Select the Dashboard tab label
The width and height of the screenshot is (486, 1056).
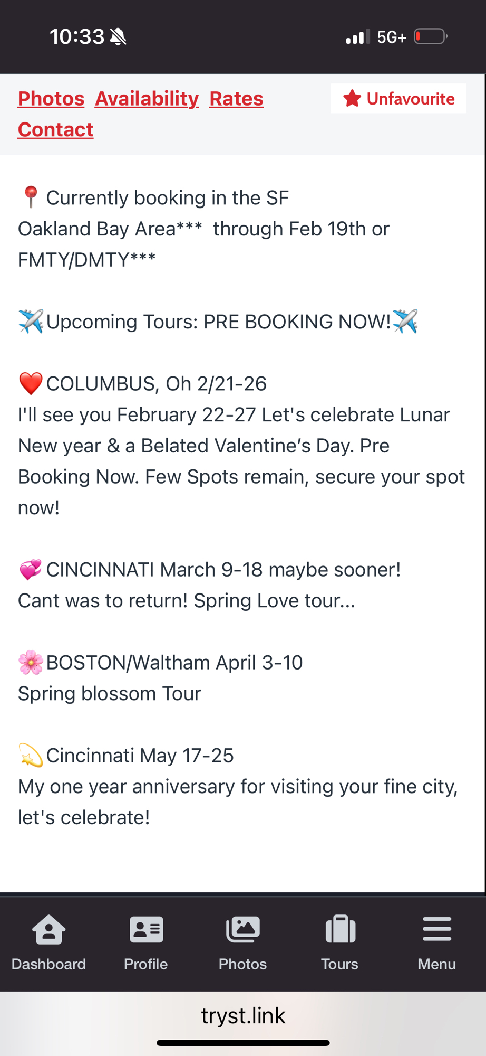coord(48,964)
